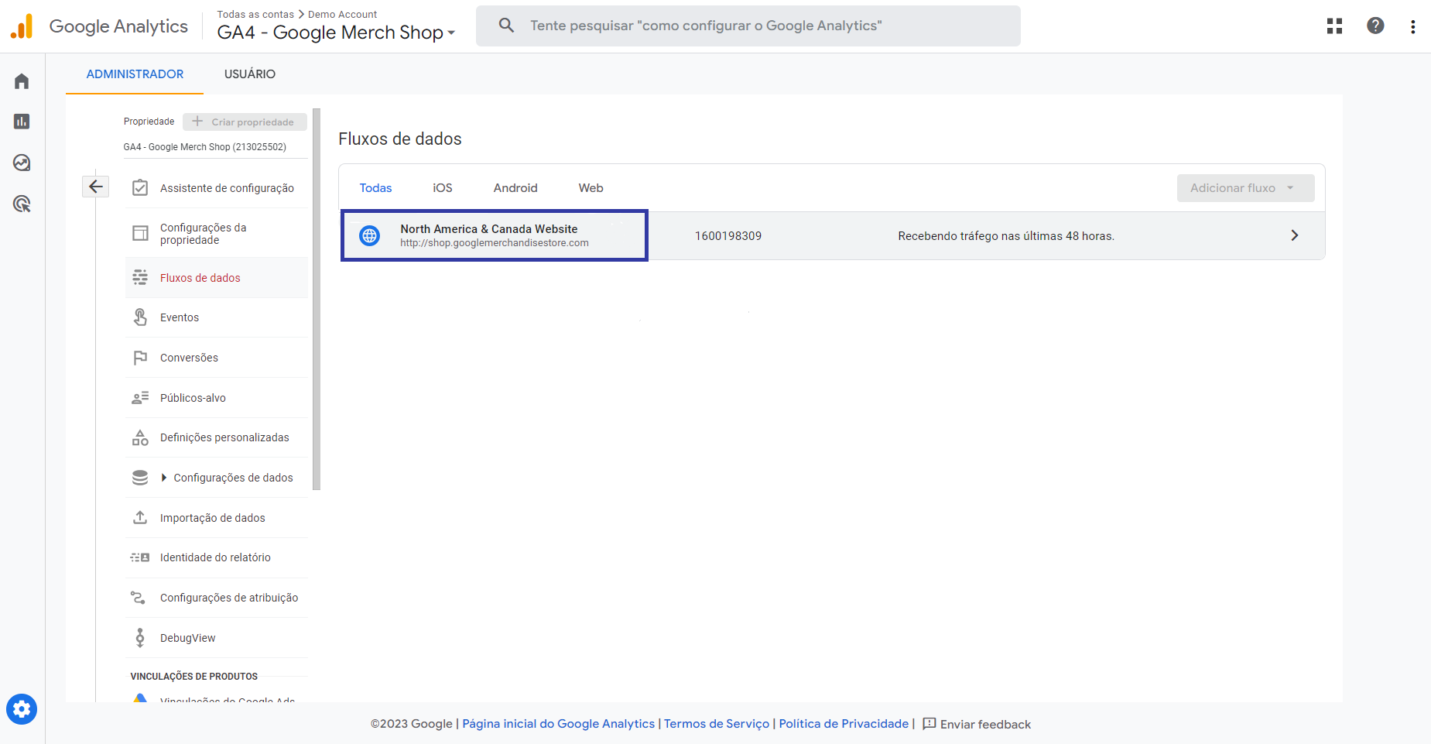Click North America & Canada Website stream name
Viewport: 1431px width, 744px height.
[x=488, y=229]
